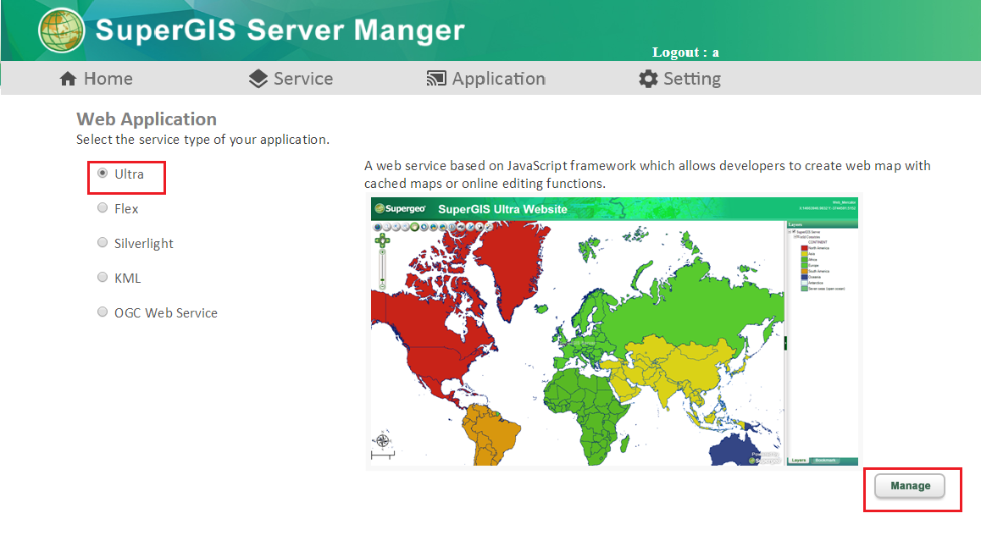
Task: Click the SuperGIS globe logo
Action: click(61, 30)
